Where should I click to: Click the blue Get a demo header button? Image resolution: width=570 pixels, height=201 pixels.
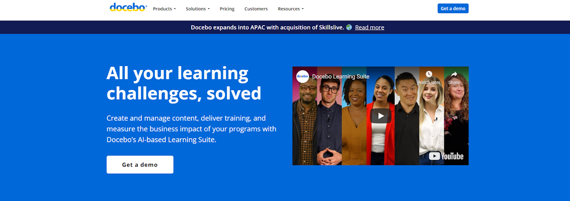click(453, 9)
